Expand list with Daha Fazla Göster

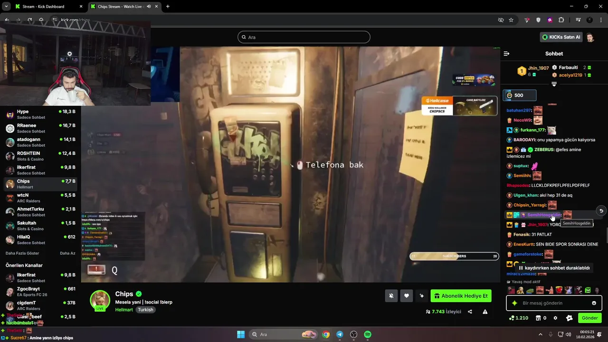pyautogui.click(x=22, y=253)
